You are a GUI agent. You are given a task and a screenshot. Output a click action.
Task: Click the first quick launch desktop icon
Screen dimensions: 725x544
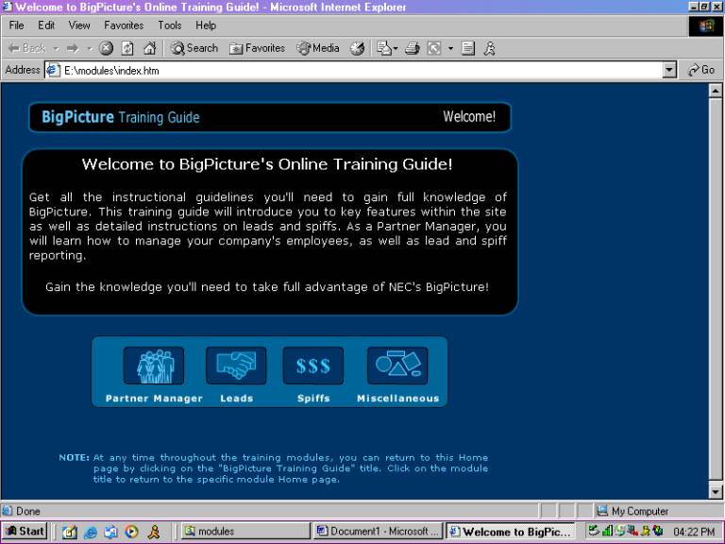69,532
